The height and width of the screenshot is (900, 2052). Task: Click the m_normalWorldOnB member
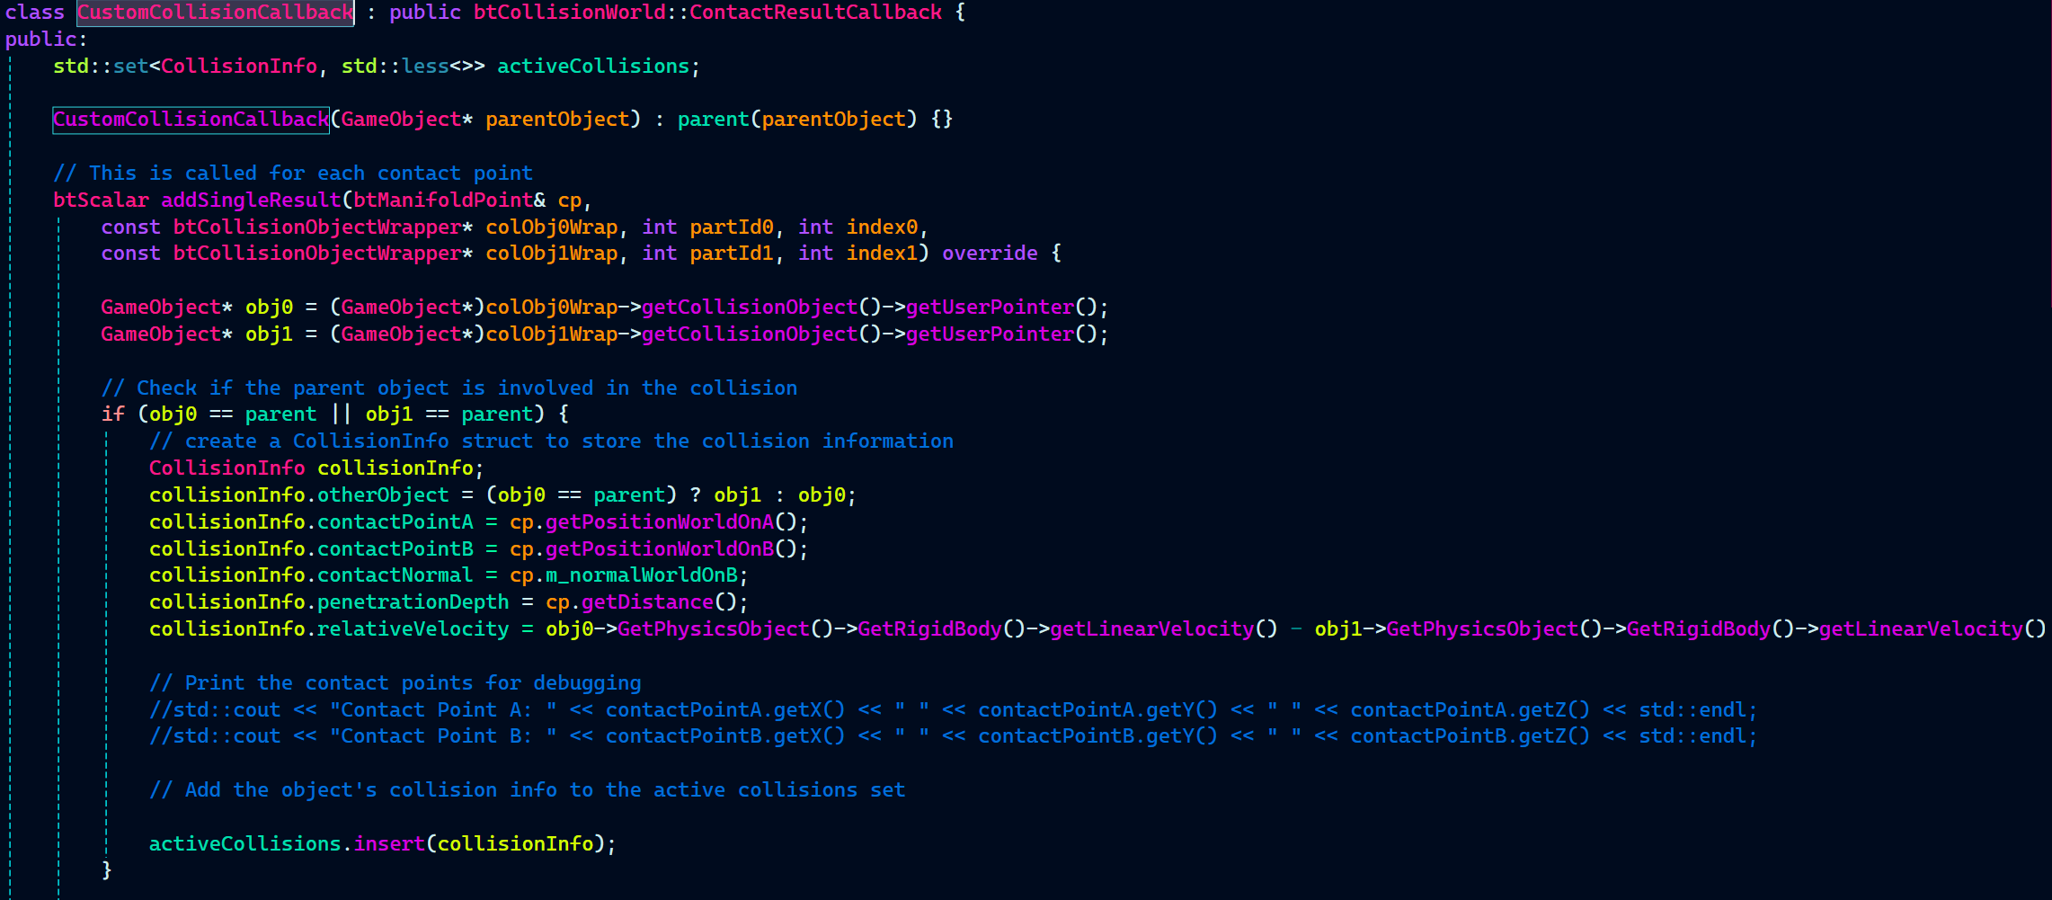[641, 575]
